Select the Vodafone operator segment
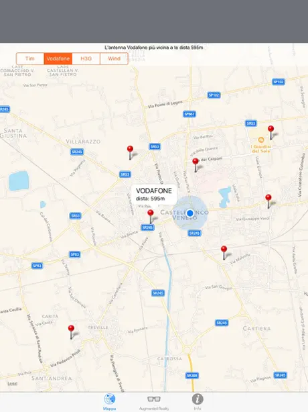This screenshot has width=308, height=412. 58,58
